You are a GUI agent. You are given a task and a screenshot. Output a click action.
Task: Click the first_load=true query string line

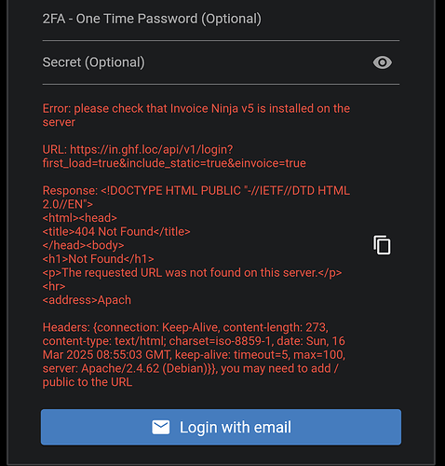pos(174,163)
